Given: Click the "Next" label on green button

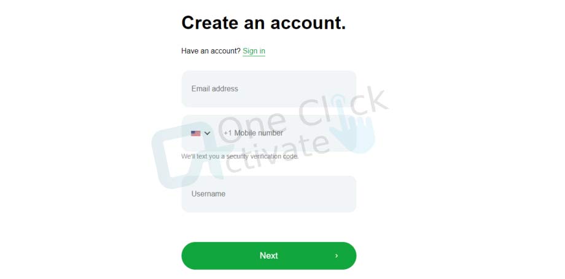Looking at the screenshot, I should pos(269,256).
